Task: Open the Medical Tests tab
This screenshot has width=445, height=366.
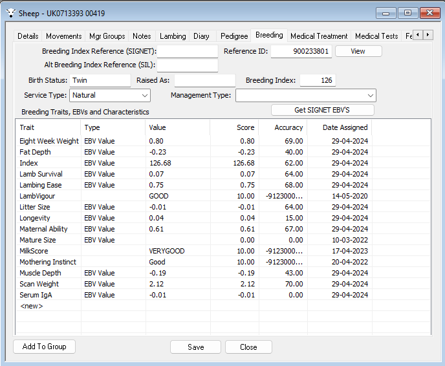Action: (376, 36)
